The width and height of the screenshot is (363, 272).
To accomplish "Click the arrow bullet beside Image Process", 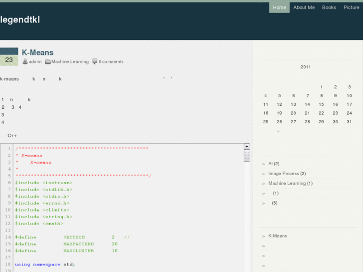I will click(263, 174).
